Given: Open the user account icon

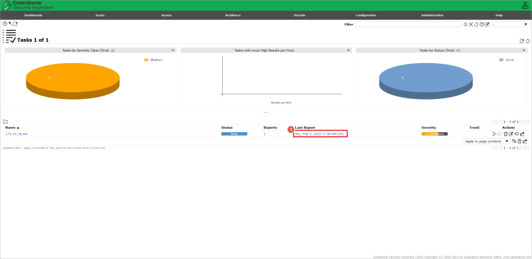Looking at the screenshot, I should tap(525, 5).
